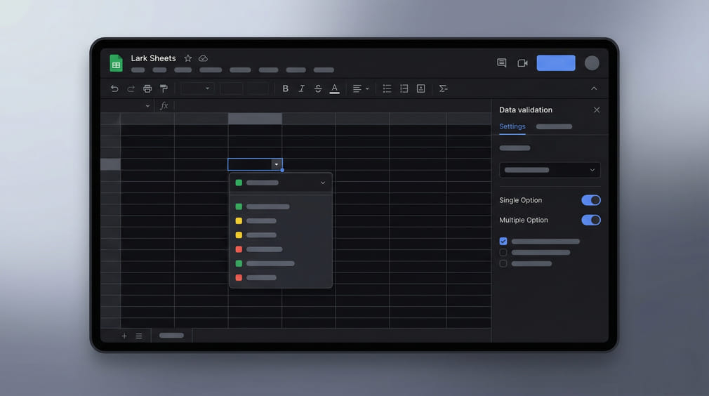
Task: Expand the criteria dropdown in Data validation panel
Action: 550,170
